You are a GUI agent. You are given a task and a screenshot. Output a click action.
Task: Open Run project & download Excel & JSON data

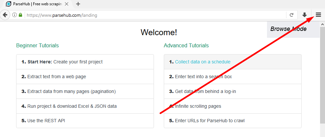(85, 106)
